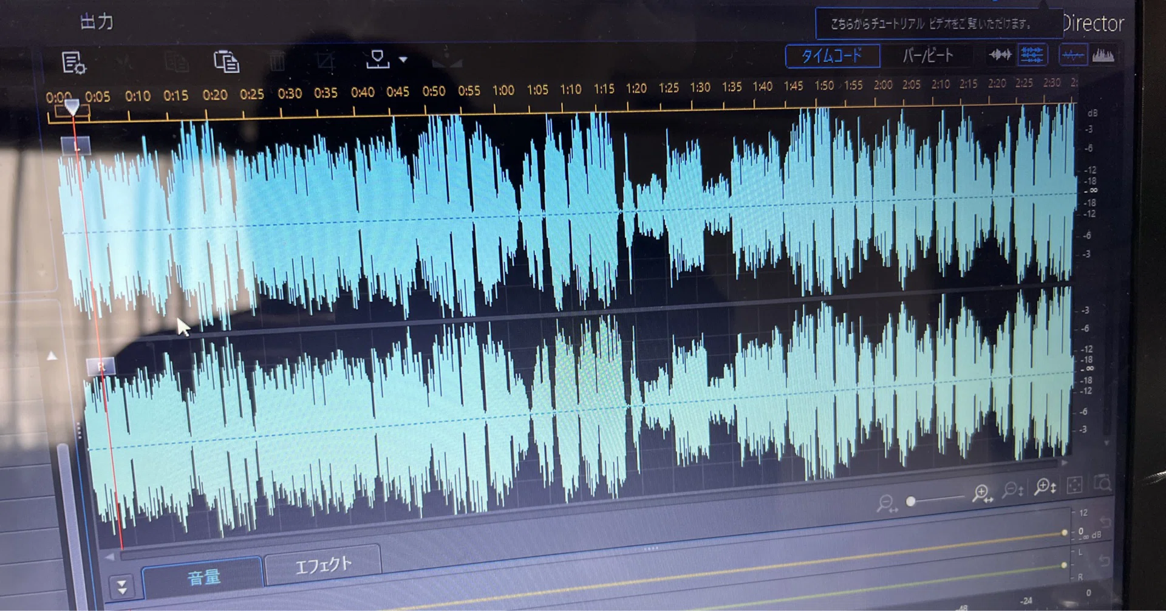Click the small up arrow beside left panel
Viewport: 1166px width, 611px height.
pyautogui.click(x=52, y=357)
